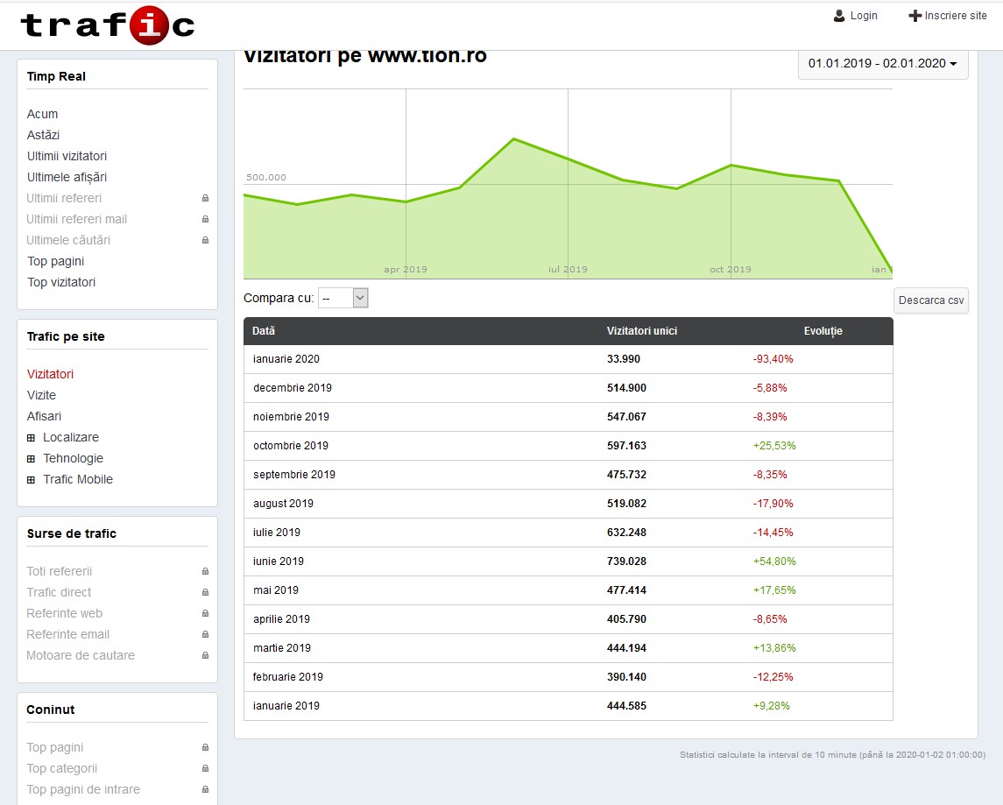
Task: Click the Evoluție column header
Action: pyautogui.click(x=823, y=331)
